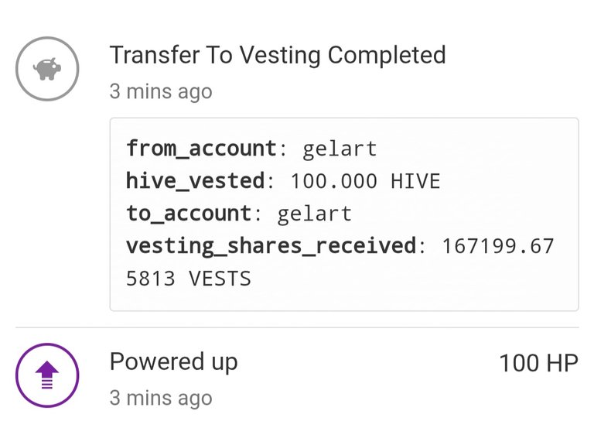Click the word Completed in the title
The width and height of the screenshot is (594, 428).
(387, 55)
